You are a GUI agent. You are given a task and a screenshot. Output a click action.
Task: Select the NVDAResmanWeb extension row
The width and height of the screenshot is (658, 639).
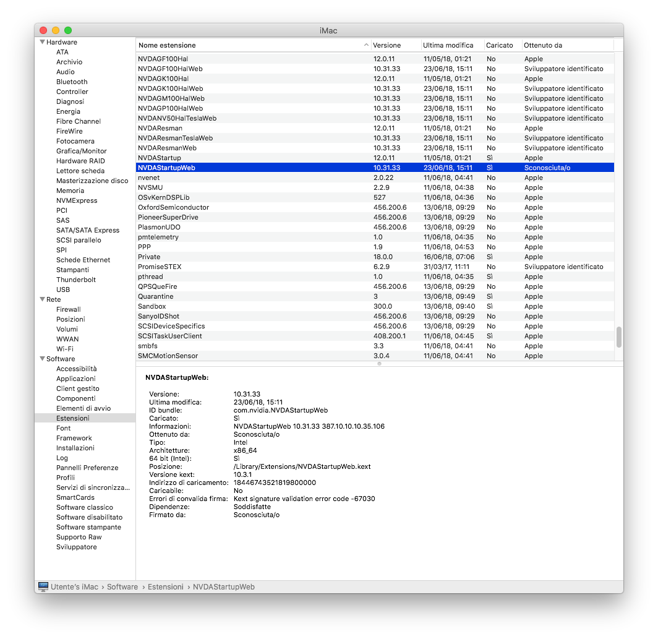pos(375,148)
